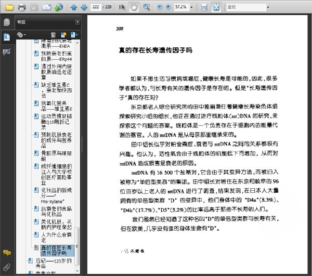Click the page number input field
The image size is (312, 276).
[96, 7]
